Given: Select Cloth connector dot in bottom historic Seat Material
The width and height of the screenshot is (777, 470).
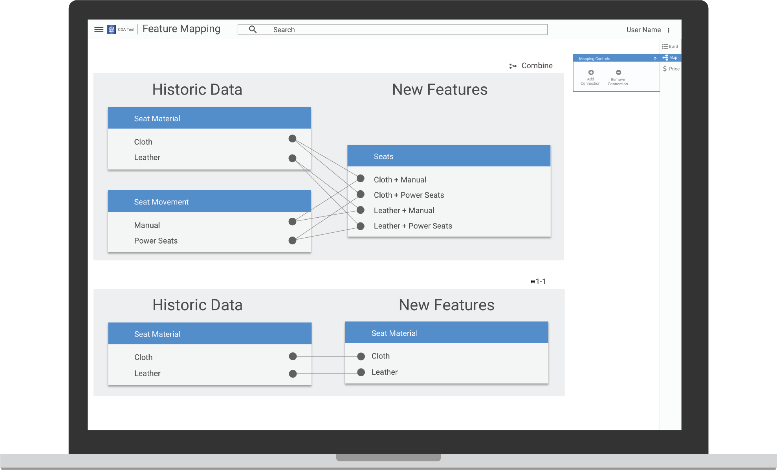Looking at the screenshot, I should (293, 356).
